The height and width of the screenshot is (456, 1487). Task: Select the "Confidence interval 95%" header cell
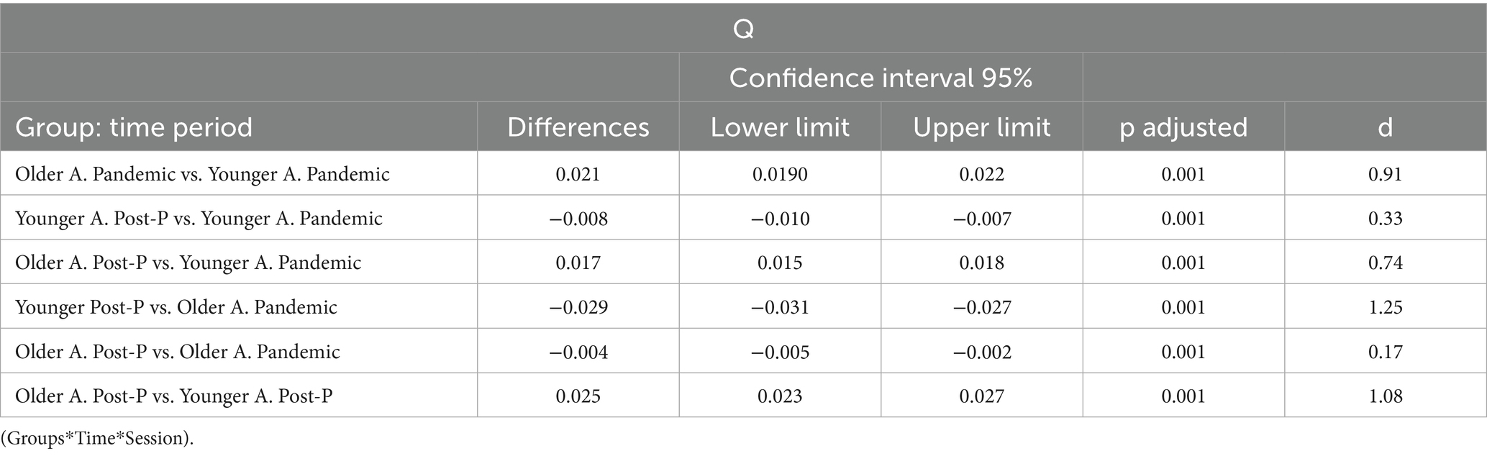tap(881, 78)
